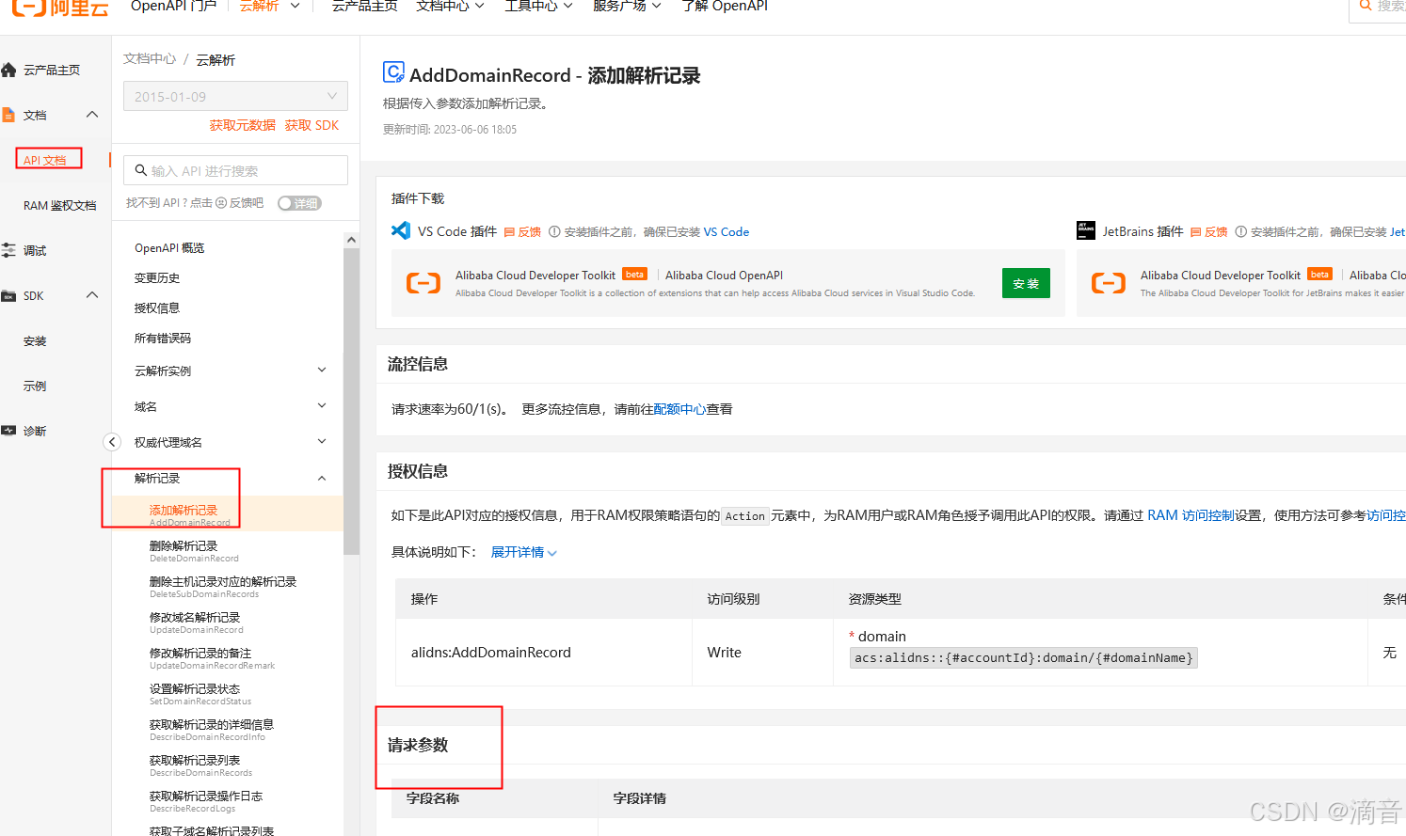The width and height of the screenshot is (1406, 836).
Task: Click the orange Alibaba Cloud Developer Toolkit icon
Action: pyautogui.click(x=423, y=282)
